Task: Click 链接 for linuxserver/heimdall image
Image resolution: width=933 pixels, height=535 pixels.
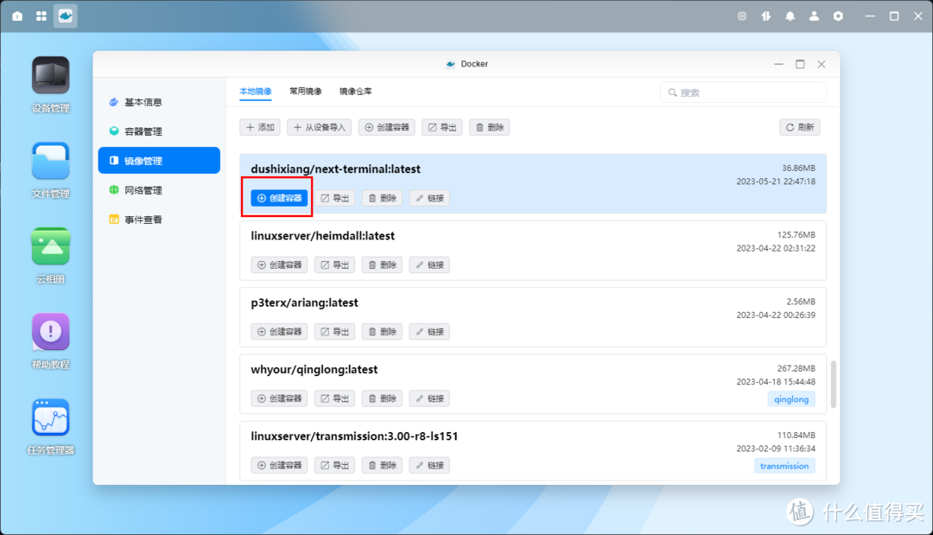Action: coord(429,264)
